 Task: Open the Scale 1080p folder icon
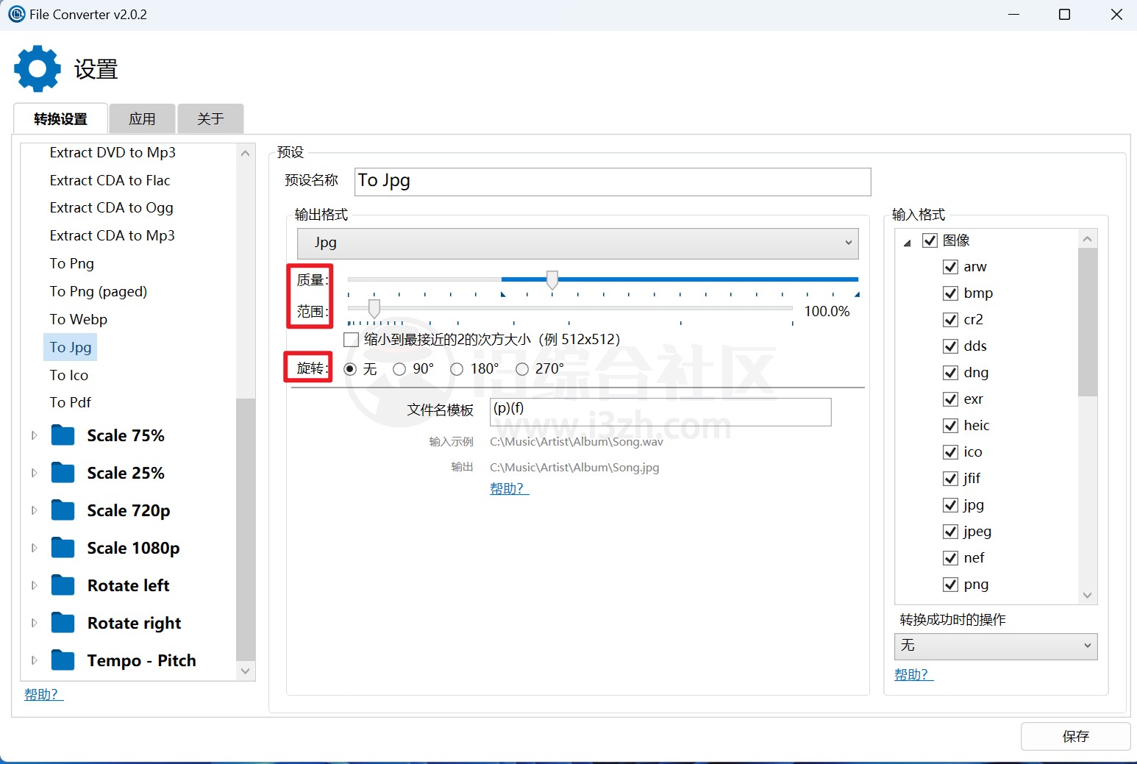64,548
